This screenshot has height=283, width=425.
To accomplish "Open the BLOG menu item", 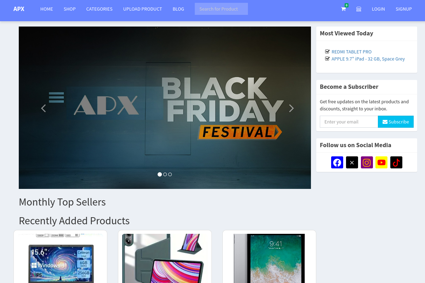I will pyautogui.click(x=178, y=9).
